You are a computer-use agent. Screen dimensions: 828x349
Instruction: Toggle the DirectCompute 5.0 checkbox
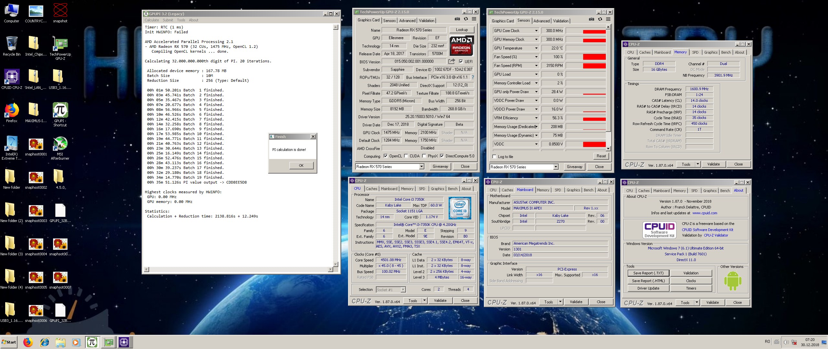tap(442, 156)
